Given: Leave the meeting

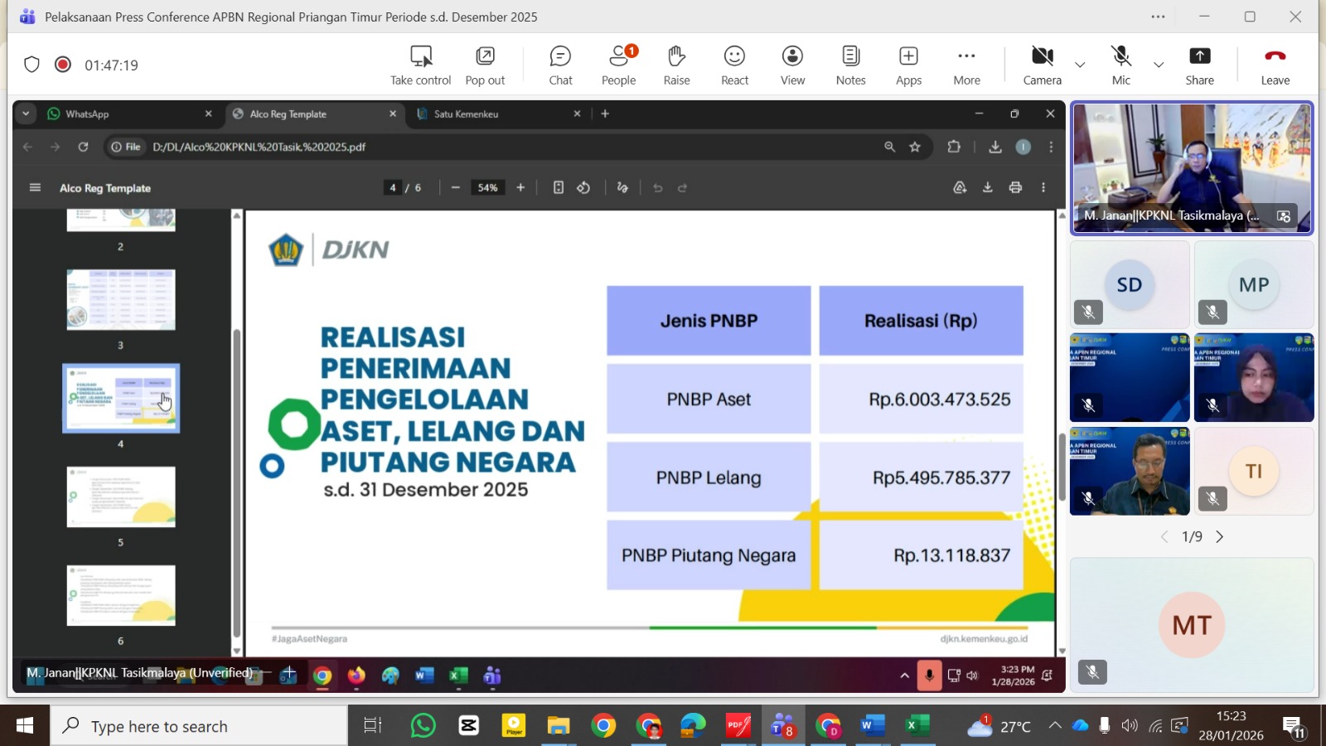Looking at the screenshot, I should tap(1275, 65).
